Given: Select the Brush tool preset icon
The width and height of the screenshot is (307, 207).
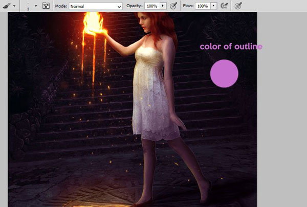Looking at the screenshot, I should pyautogui.click(x=7, y=6).
